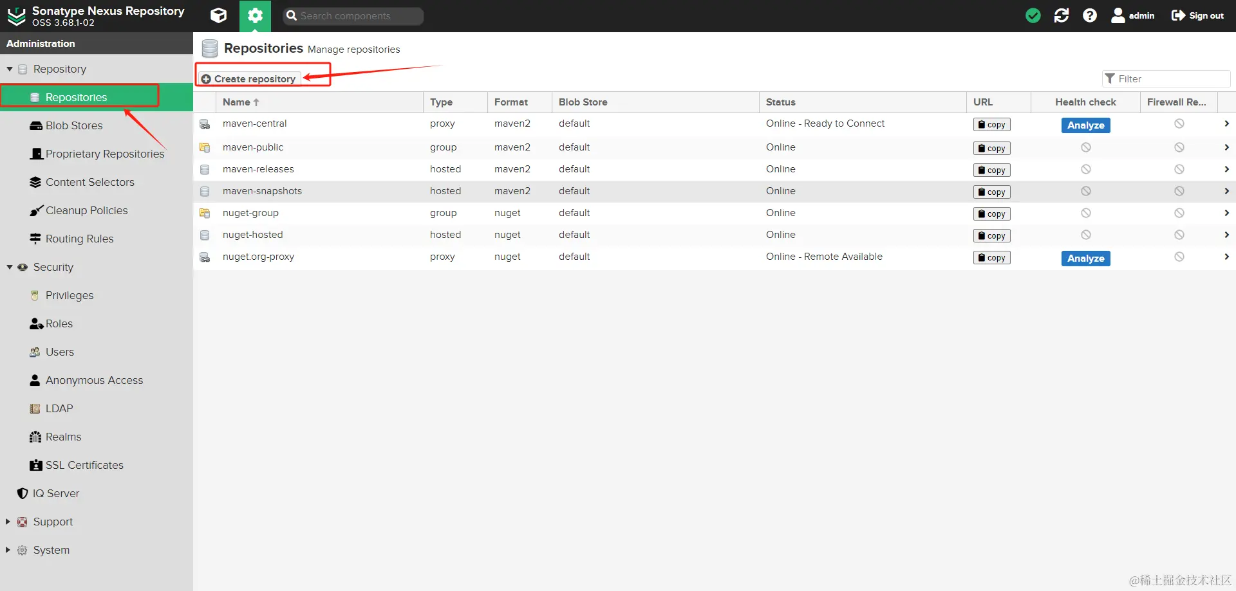Open maven-snapshots row chevron

1226,191
